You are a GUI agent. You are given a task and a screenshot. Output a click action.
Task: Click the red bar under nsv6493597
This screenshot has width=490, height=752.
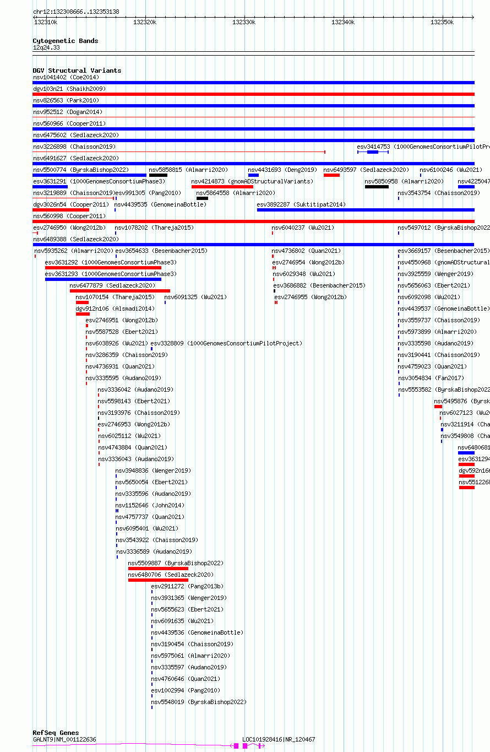[331, 175]
